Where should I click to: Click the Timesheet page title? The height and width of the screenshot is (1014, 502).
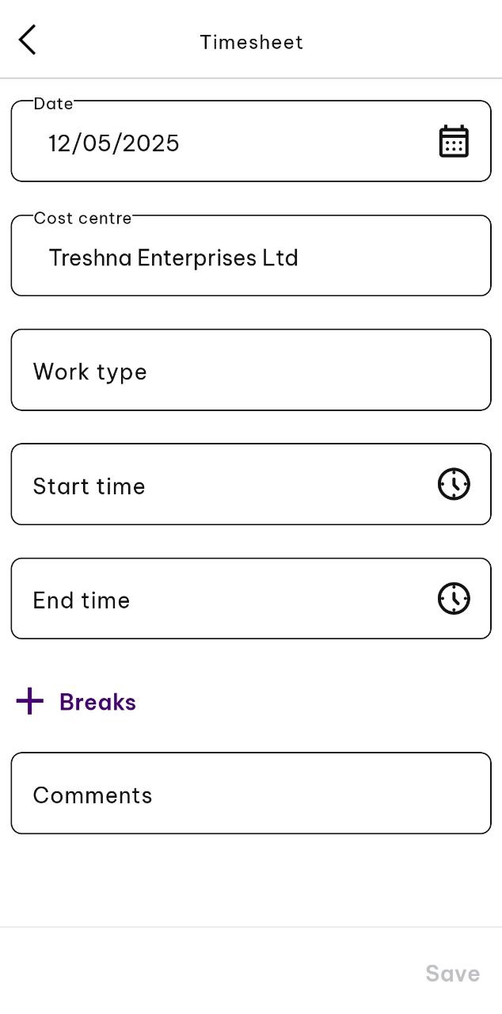251,42
